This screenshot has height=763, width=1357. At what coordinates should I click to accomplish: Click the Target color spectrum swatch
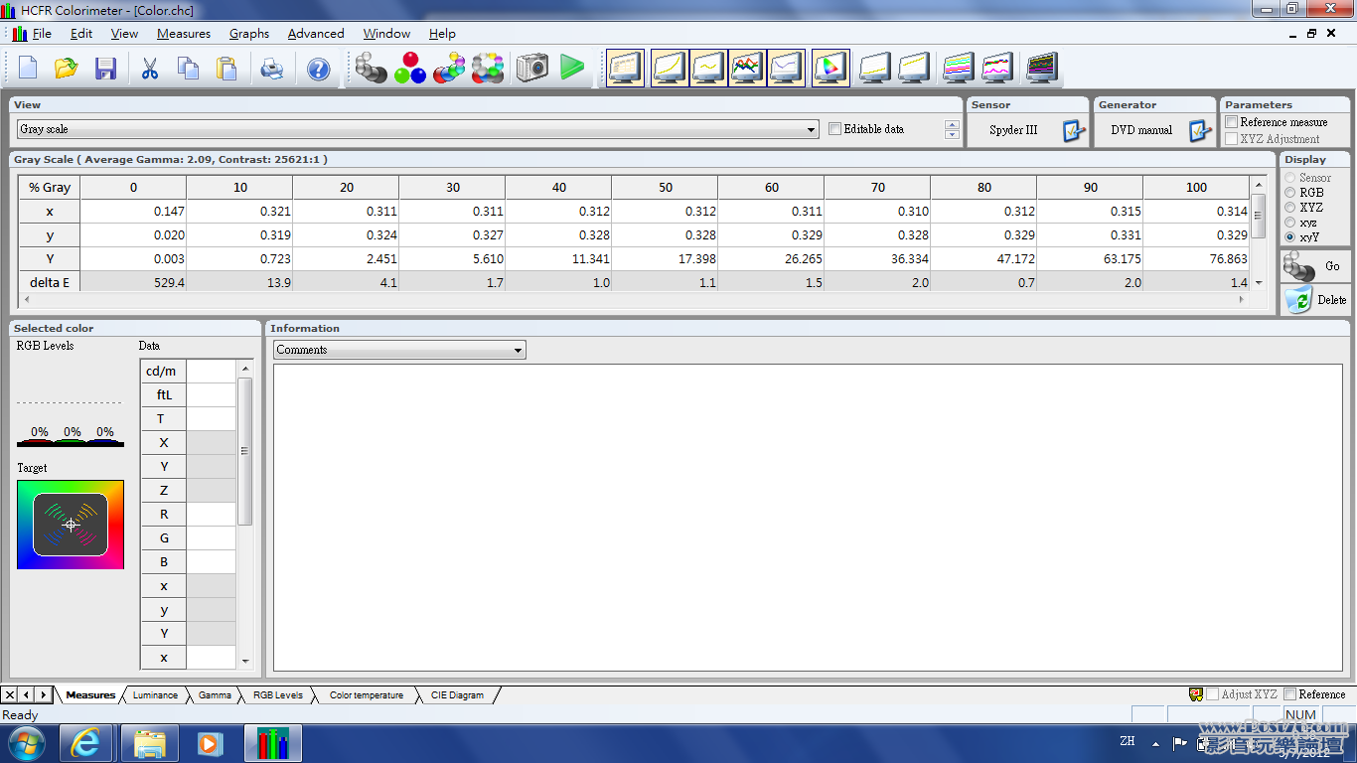click(71, 525)
